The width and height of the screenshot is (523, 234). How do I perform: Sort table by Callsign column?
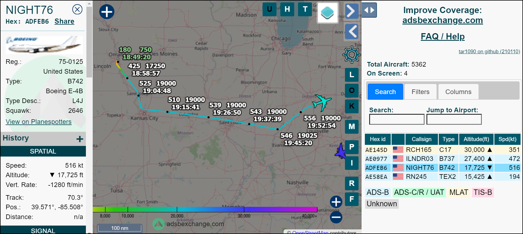coord(422,139)
